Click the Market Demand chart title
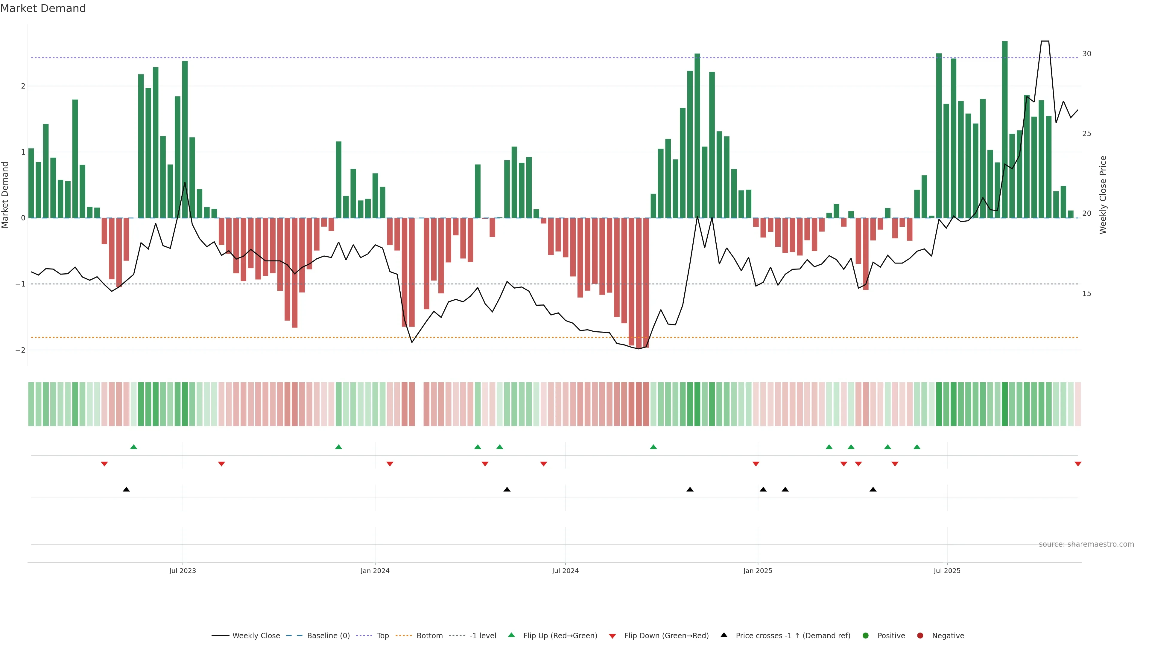This screenshot has width=1149, height=646. point(43,8)
